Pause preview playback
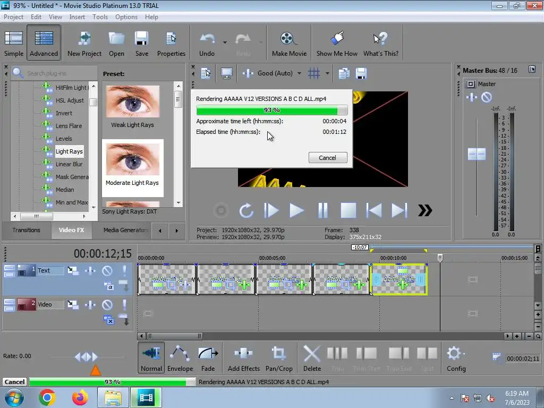 point(322,210)
